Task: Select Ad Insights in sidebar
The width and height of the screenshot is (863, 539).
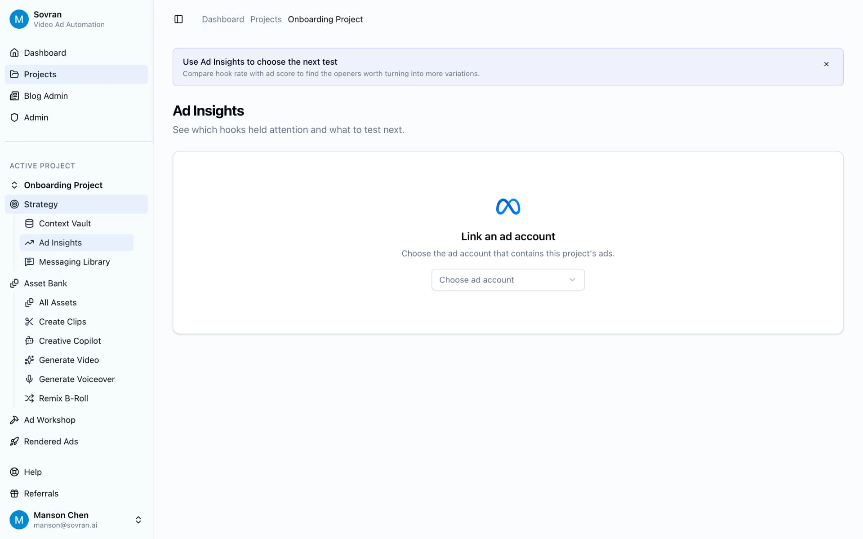Action: point(77,243)
